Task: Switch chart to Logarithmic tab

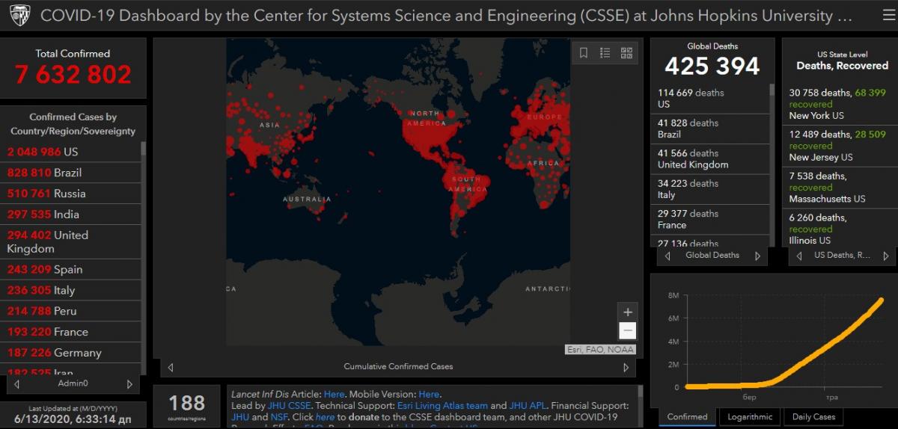Action: 750,417
